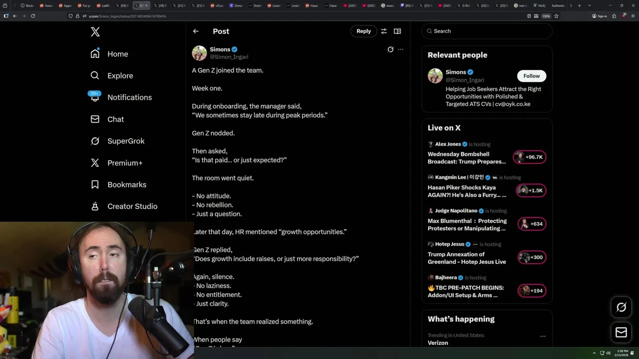Follow Simons in Relevant people
The image size is (639, 359).
click(531, 76)
